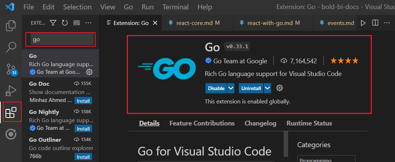Expand the Disable dropdown arrow
Screen dimensions: 395x162
(x=231, y=88)
